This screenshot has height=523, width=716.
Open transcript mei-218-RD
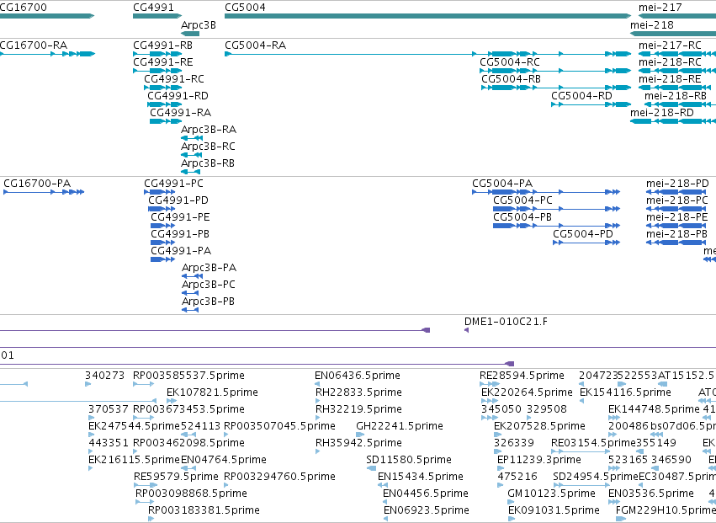pyautogui.click(x=662, y=113)
